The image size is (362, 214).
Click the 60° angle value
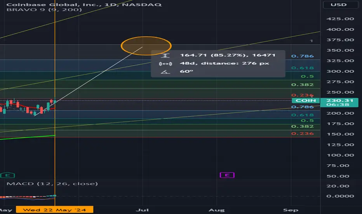186,71
